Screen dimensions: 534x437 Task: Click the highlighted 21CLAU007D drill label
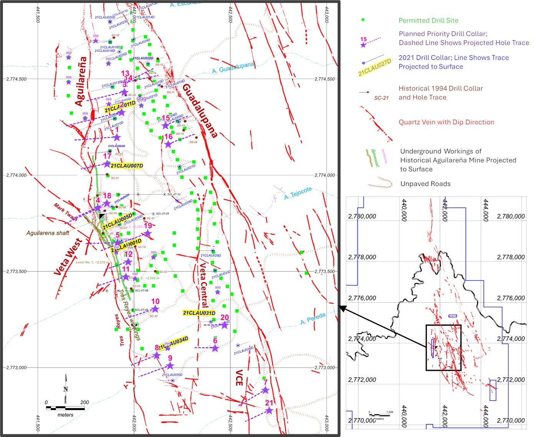tap(127, 166)
